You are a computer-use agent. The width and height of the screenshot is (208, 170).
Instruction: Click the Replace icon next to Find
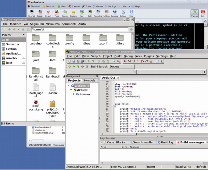(x=118, y=61)
